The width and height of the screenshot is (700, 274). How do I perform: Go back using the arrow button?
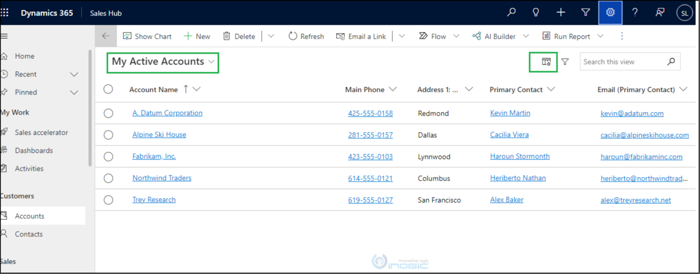[106, 36]
